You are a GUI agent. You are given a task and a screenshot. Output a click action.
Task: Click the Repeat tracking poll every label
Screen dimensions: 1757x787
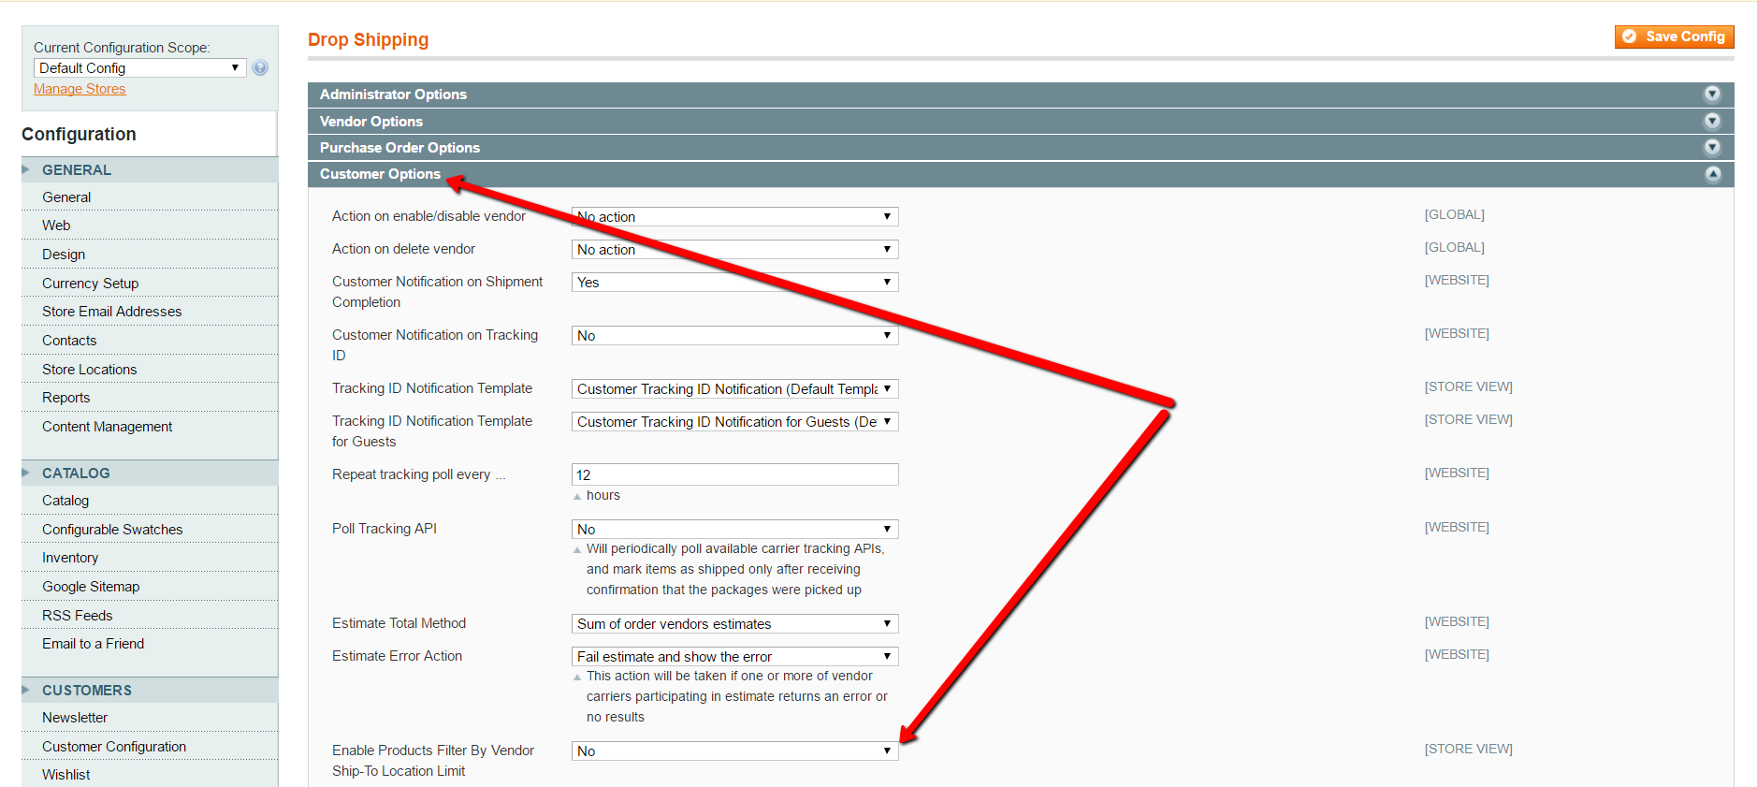tap(418, 474)
